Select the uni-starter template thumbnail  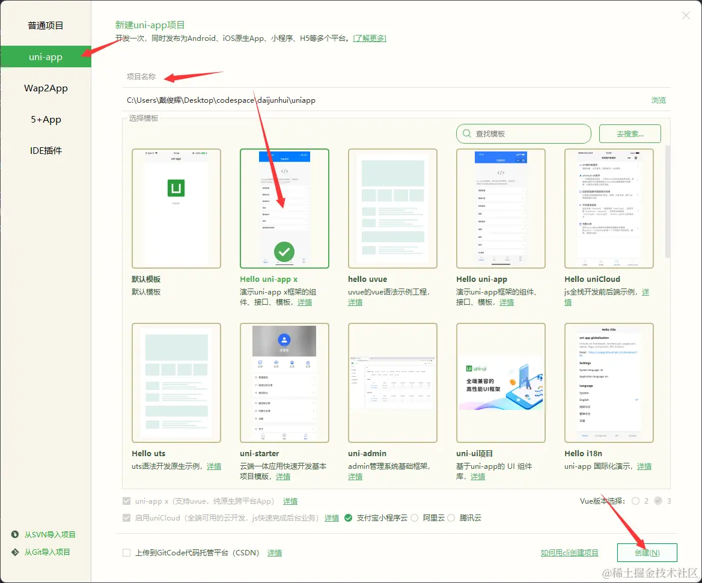pyautogui.click(x=284, y=383)
